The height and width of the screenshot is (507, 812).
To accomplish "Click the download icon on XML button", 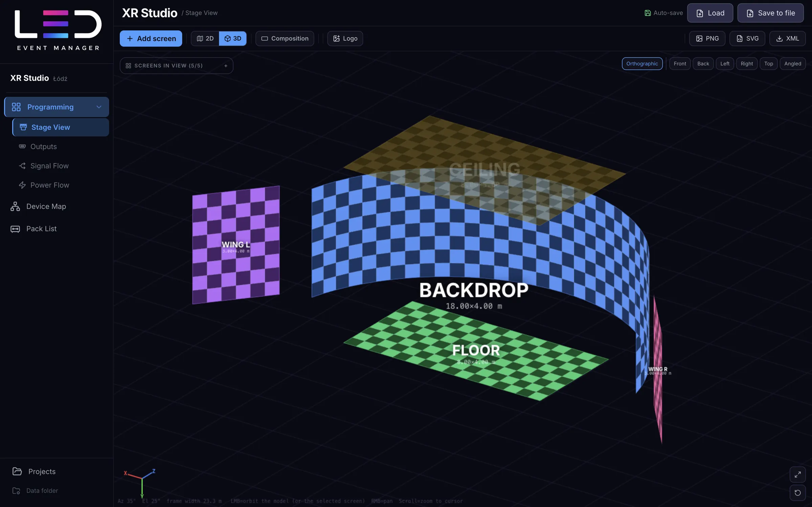I will tap(779, 39).
